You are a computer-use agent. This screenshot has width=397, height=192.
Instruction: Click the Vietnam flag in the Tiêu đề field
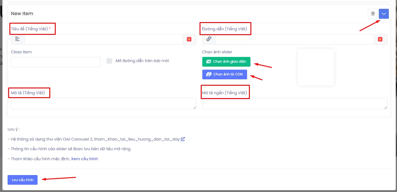click(x=189, y=39)
